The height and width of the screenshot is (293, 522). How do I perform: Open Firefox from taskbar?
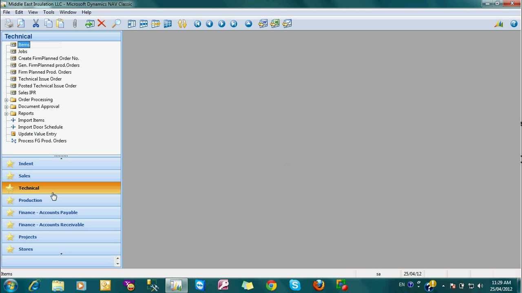tap(319, 286)
